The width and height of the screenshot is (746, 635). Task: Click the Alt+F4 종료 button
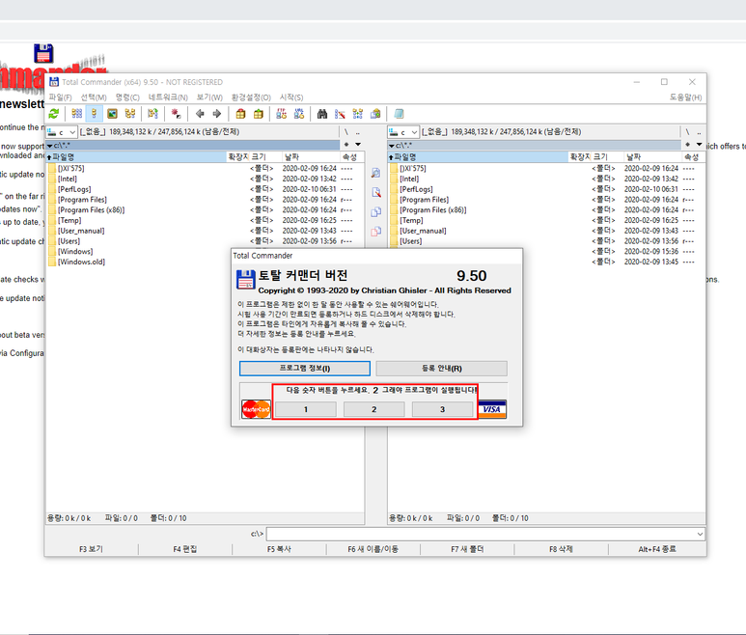[657, 549]
